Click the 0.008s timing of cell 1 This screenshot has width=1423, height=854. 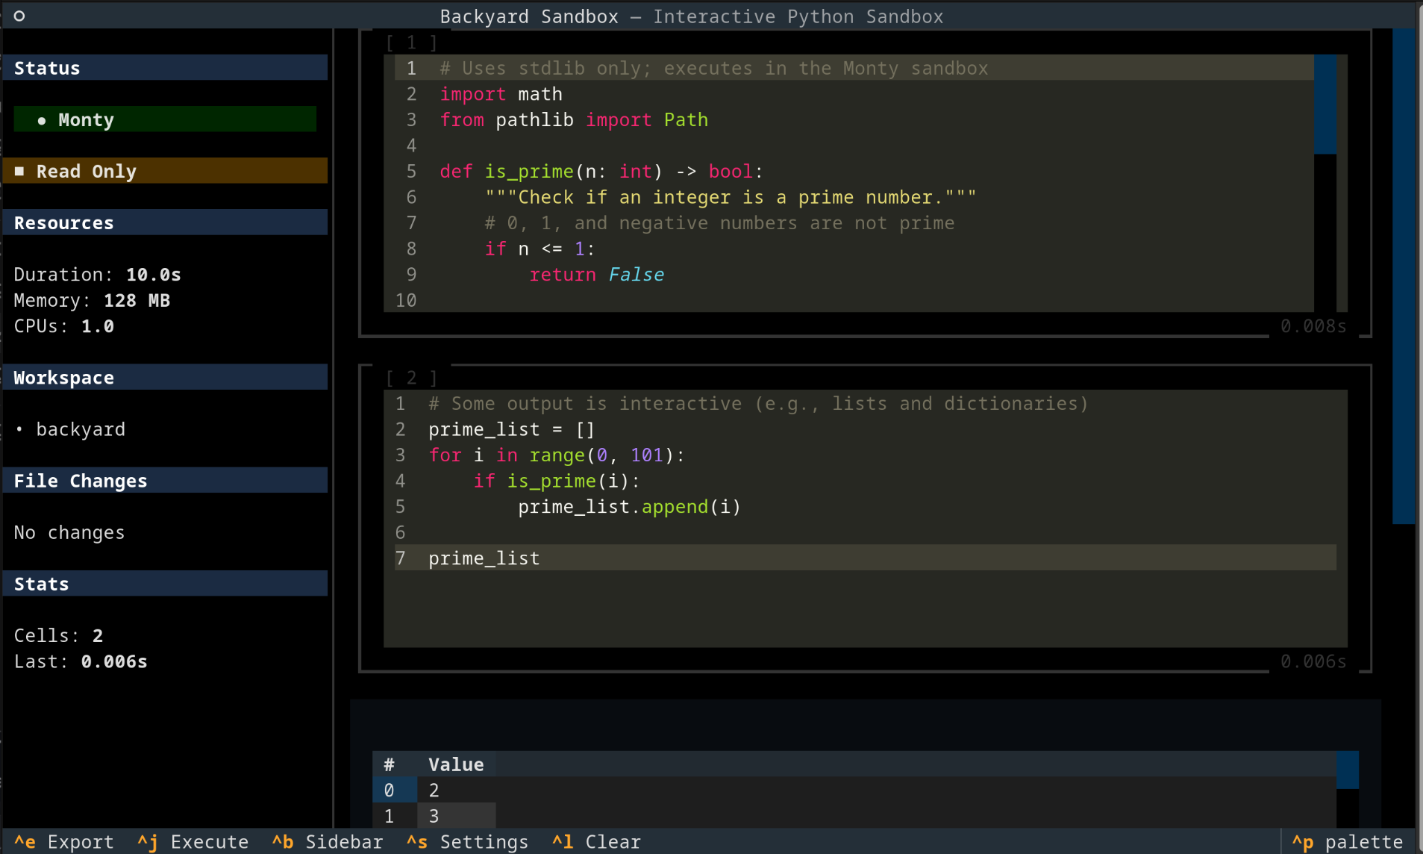coord(1313,326)
